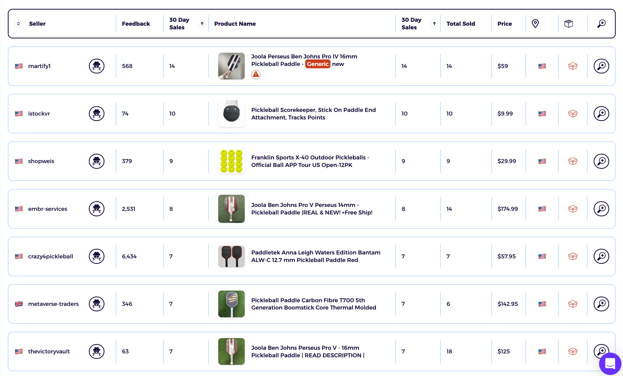
Task: Click total sold 18 in thevictoryvault row
Action: (x=449, y=351)
